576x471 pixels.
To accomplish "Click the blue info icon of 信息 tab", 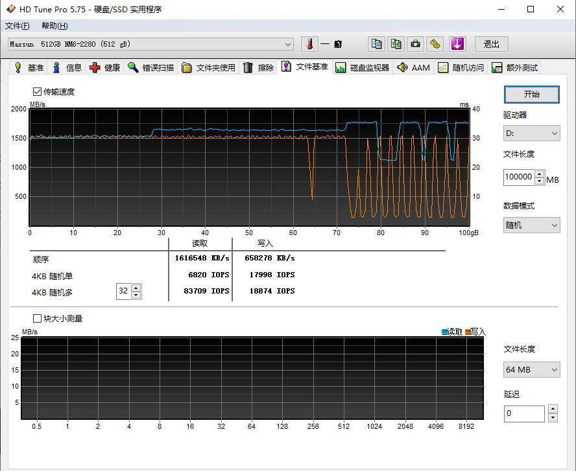I will 56,67.
